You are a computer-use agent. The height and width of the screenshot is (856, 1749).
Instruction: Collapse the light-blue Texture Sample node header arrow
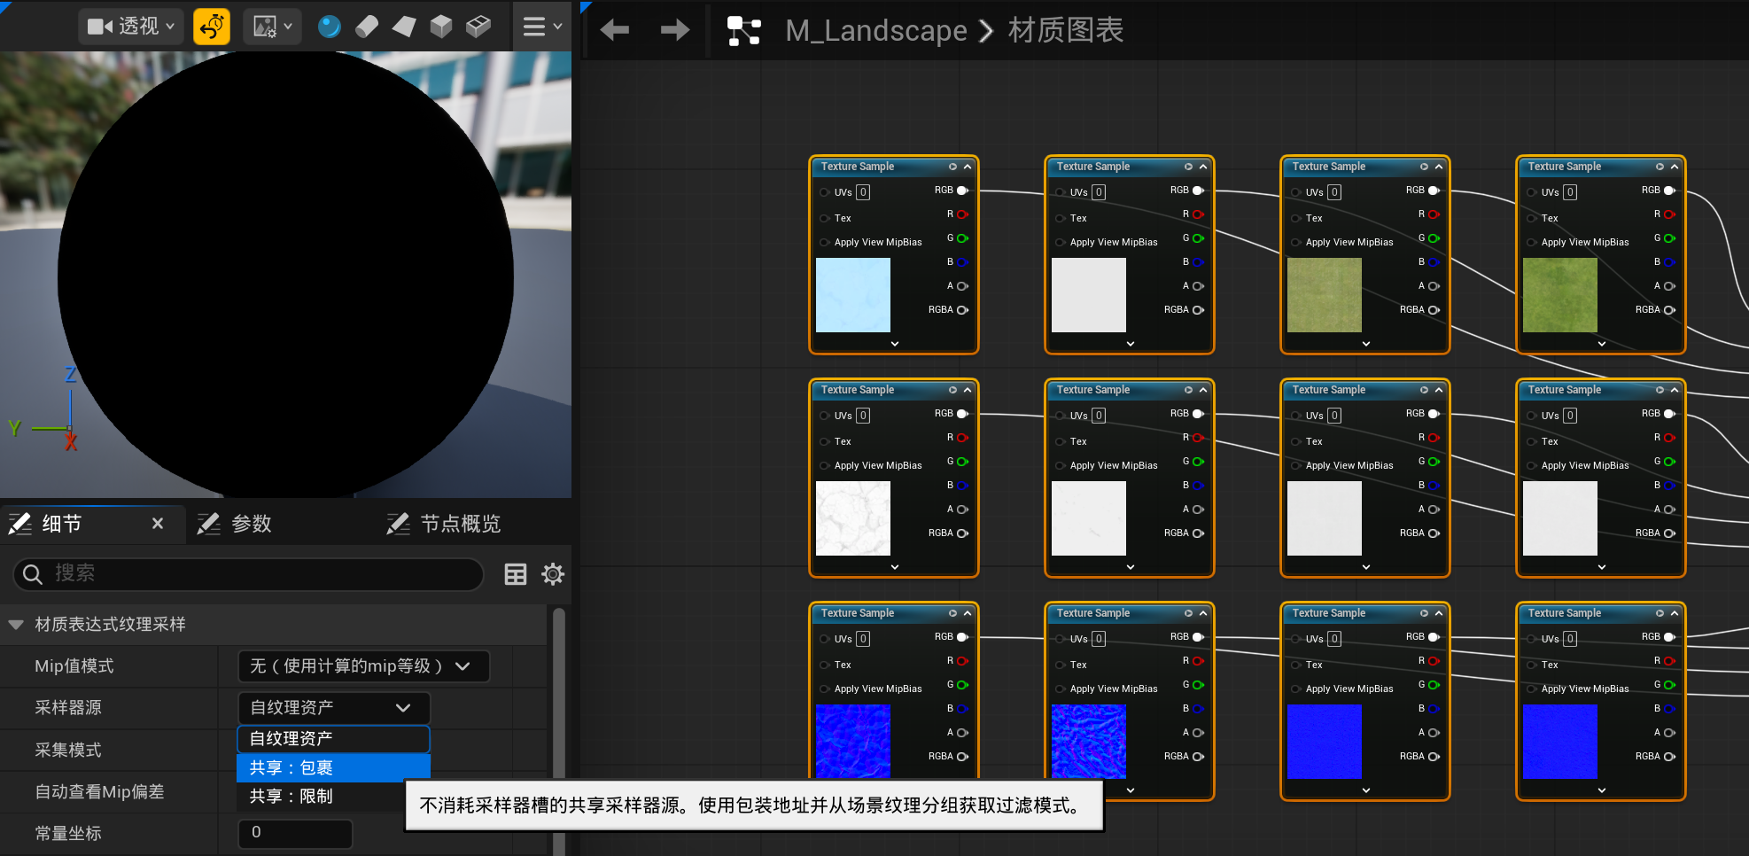968,167
